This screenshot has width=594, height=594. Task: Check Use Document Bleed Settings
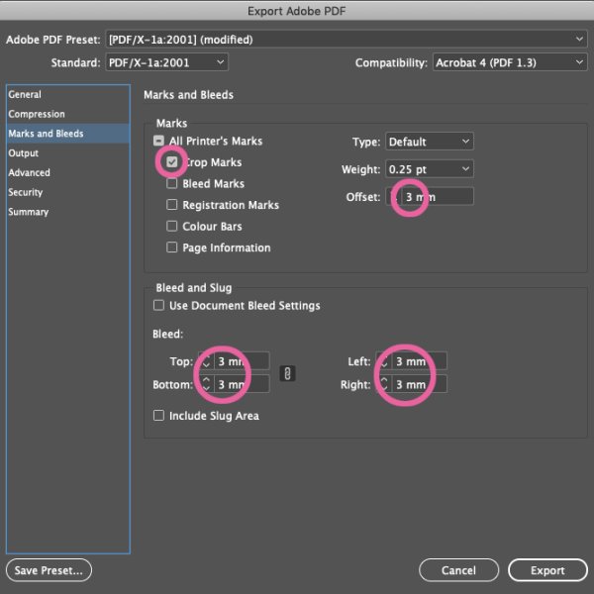pos(158,305)
